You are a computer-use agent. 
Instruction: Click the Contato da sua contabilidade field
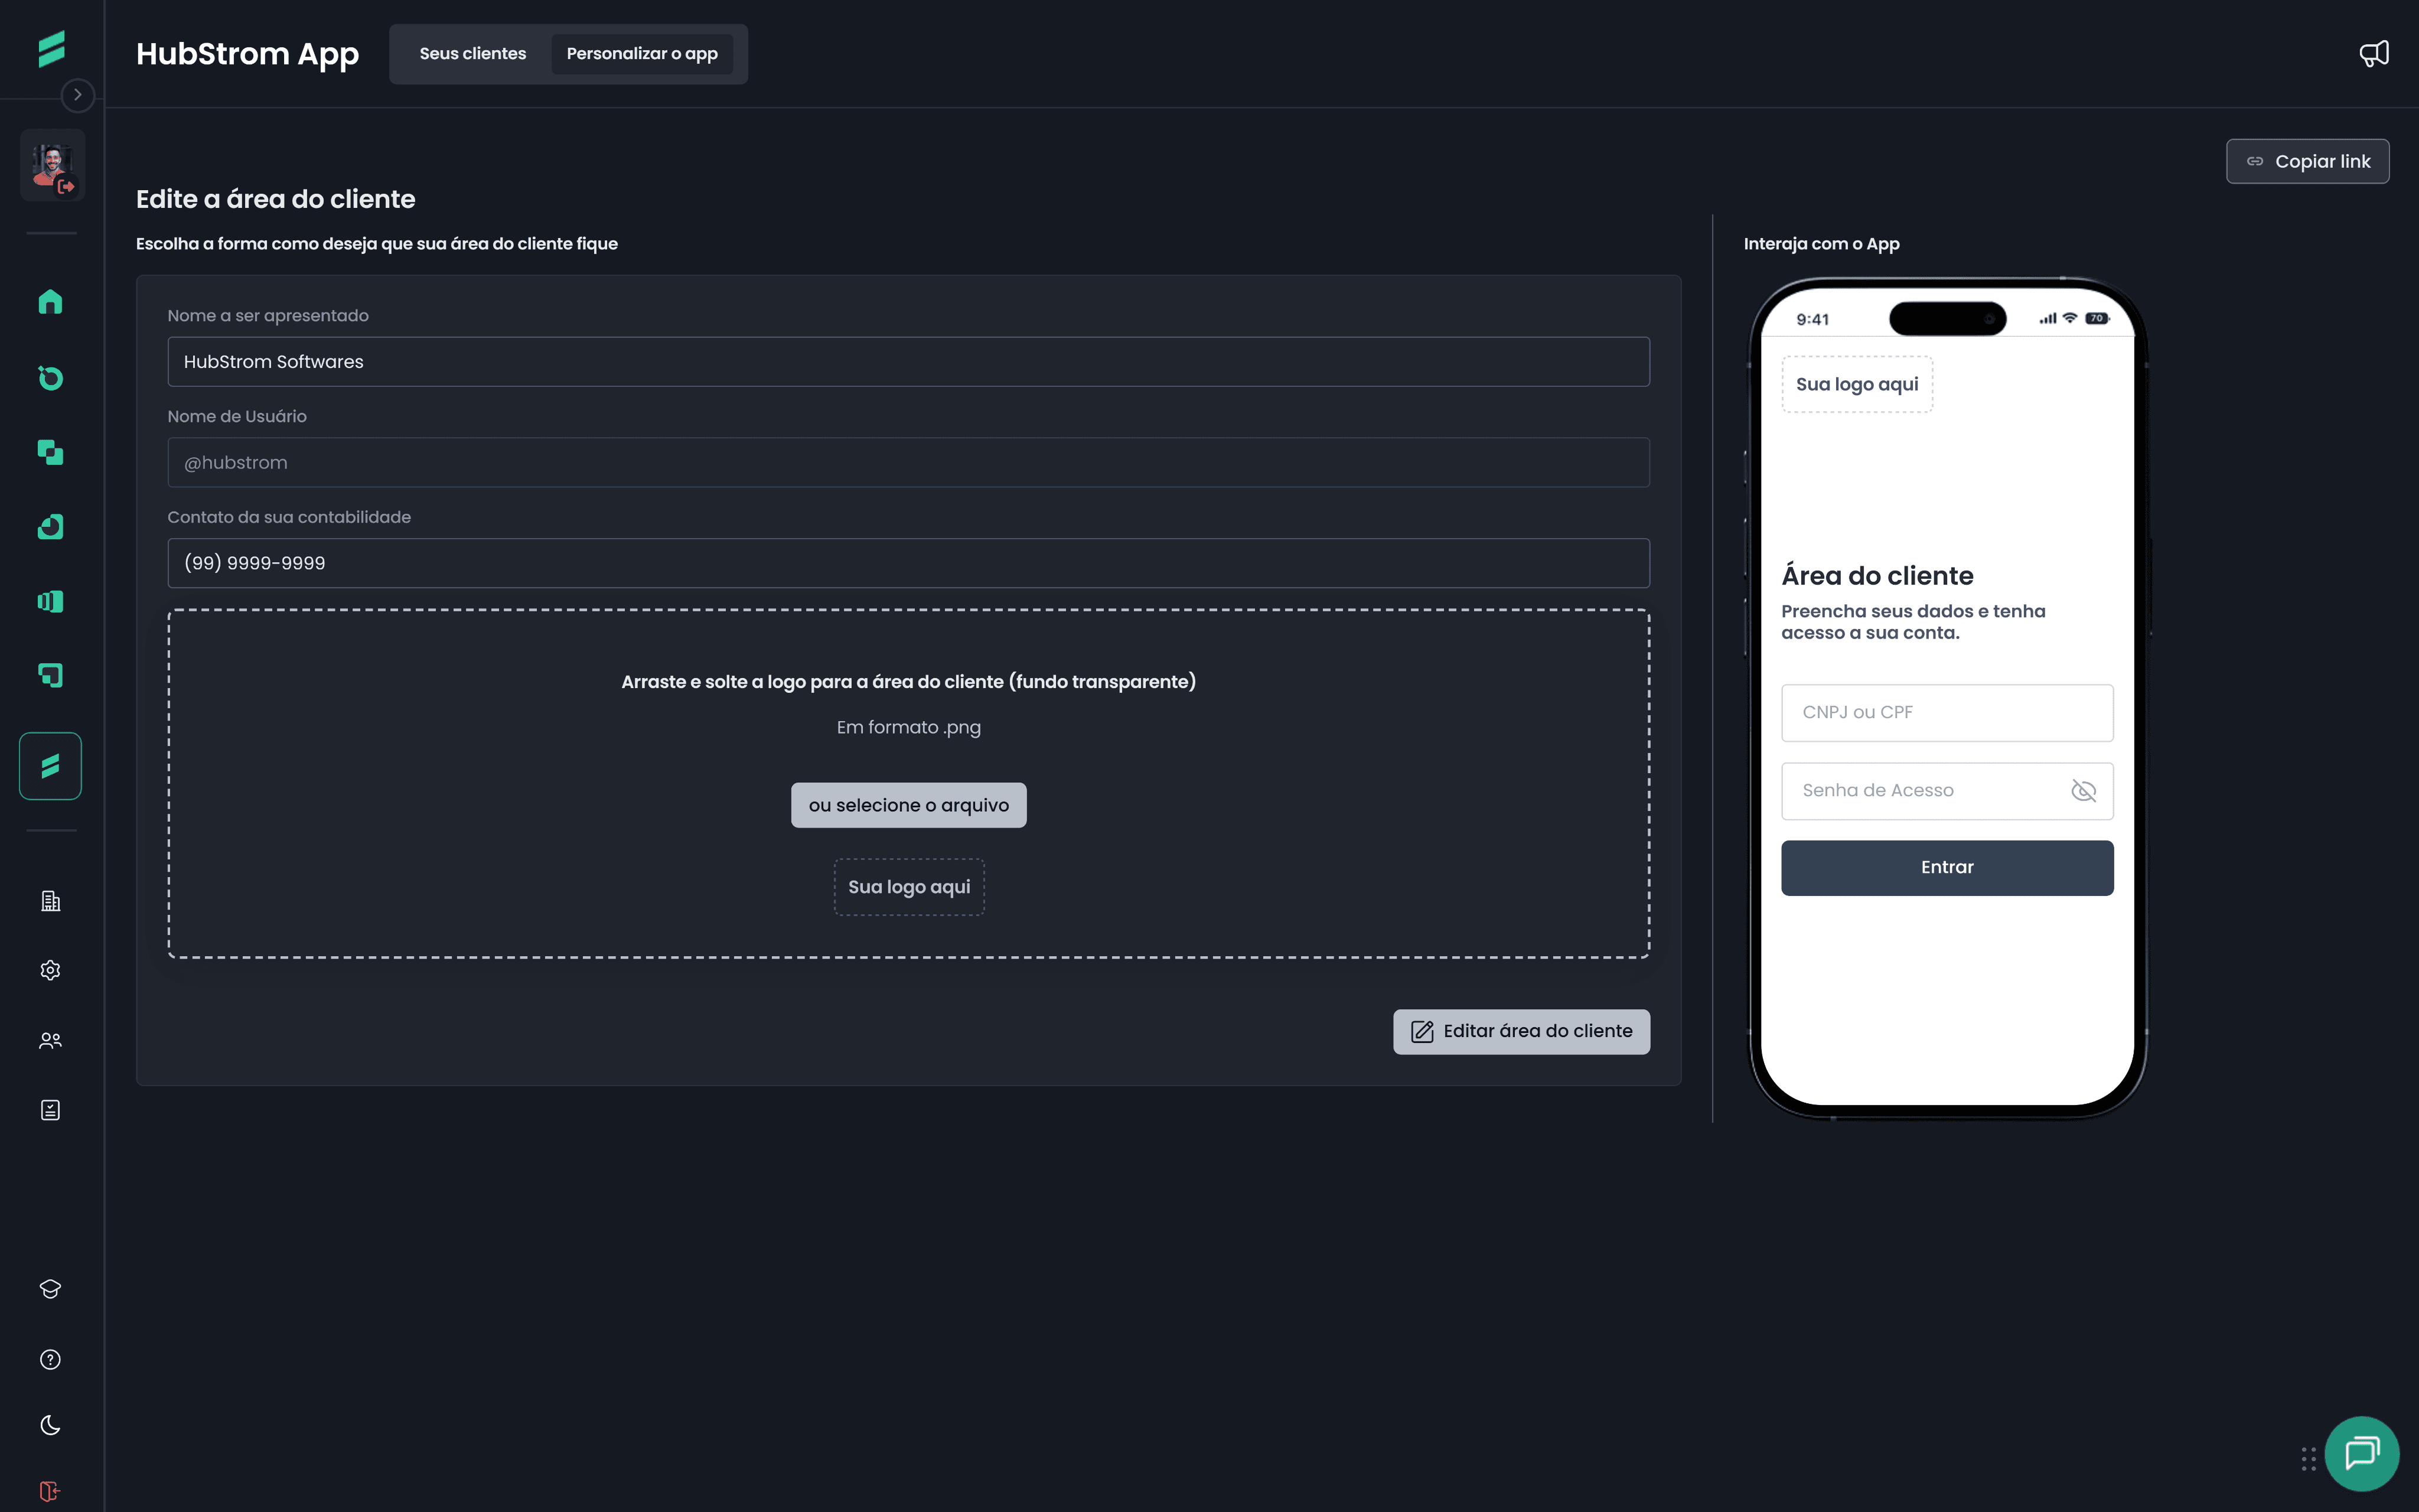tap(908, 563)
